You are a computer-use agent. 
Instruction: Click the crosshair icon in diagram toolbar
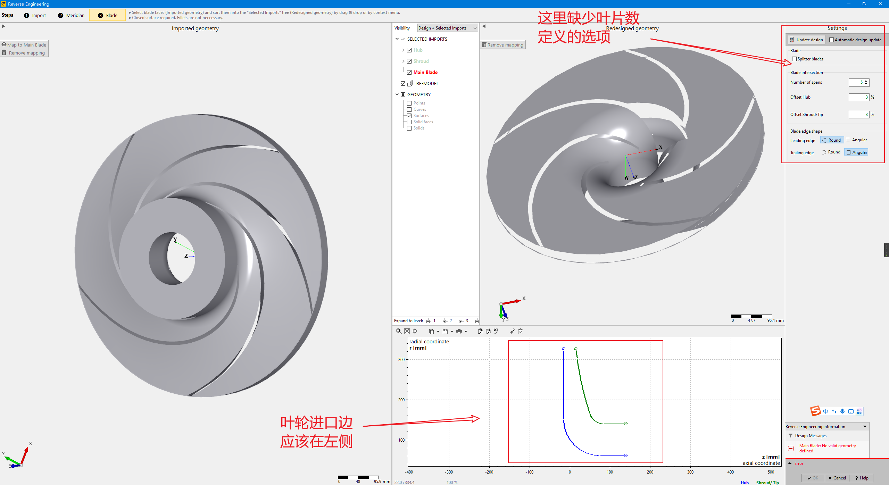415,331
